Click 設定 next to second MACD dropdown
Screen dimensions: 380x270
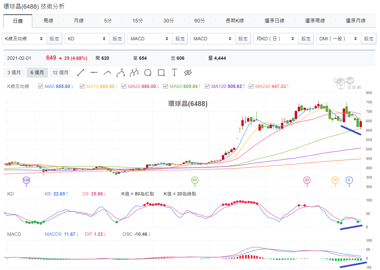coord(243,39)
